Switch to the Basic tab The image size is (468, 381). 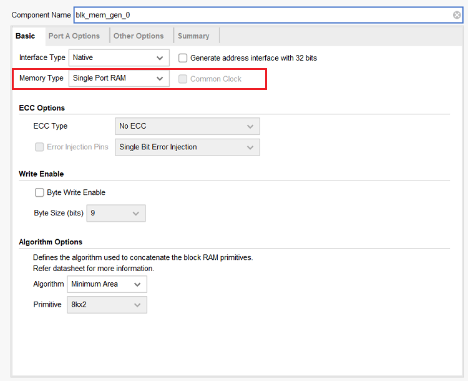tap(26, 36)
